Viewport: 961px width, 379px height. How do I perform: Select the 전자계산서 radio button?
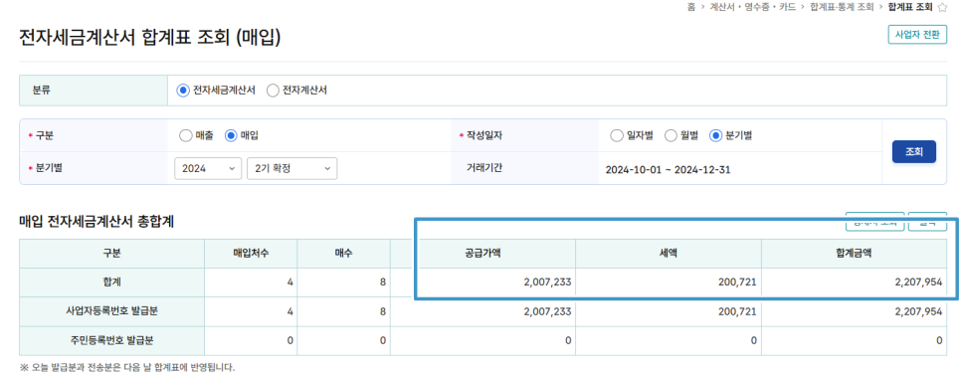click(x=273, y=91)
